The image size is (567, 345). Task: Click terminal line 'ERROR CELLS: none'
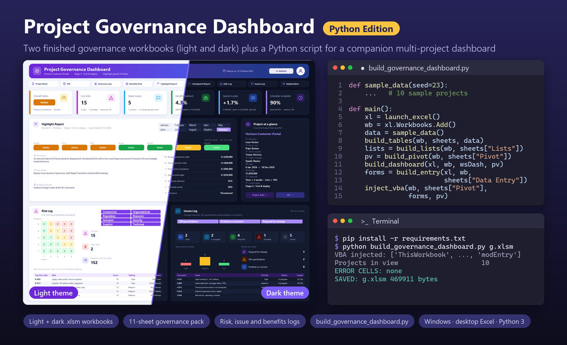tap(369, 271)
